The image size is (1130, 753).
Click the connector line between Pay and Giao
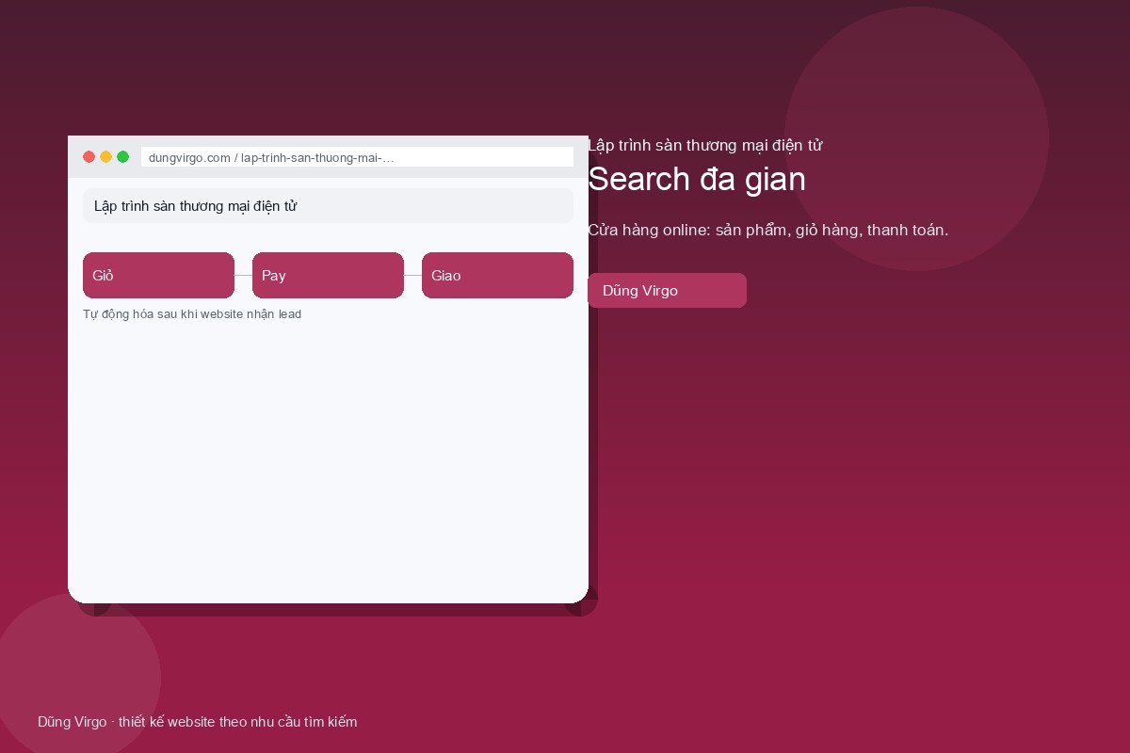412,276
